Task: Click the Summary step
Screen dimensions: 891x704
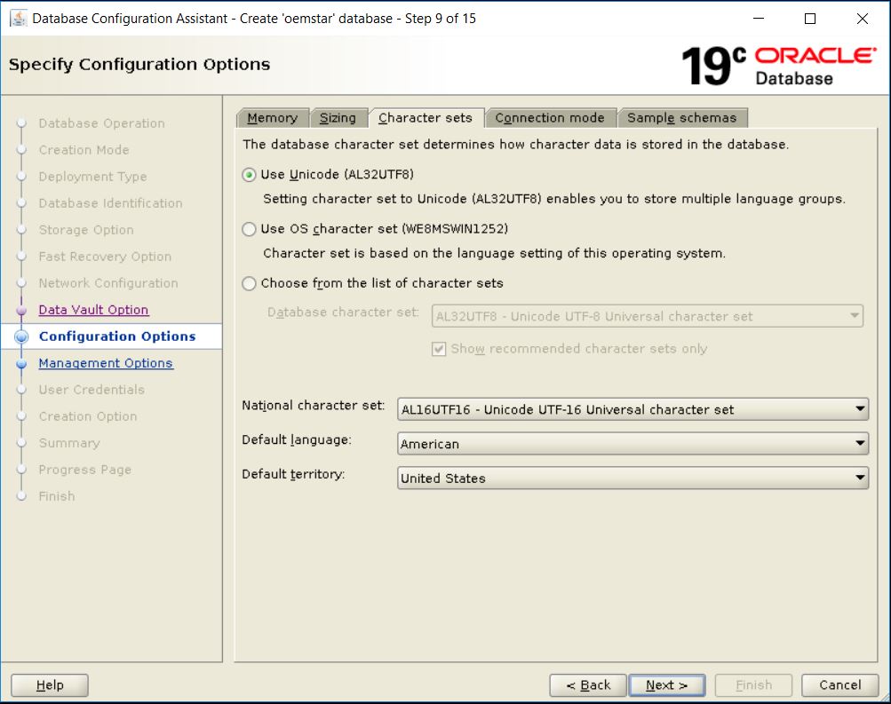Action: tap(69, 443)
